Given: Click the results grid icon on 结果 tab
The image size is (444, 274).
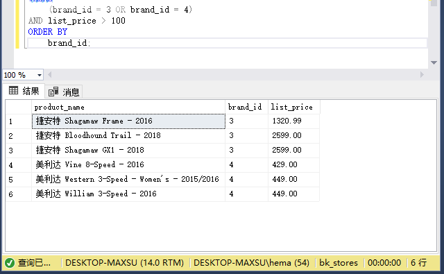Looking at the screenshot, I should click(13, 90).
